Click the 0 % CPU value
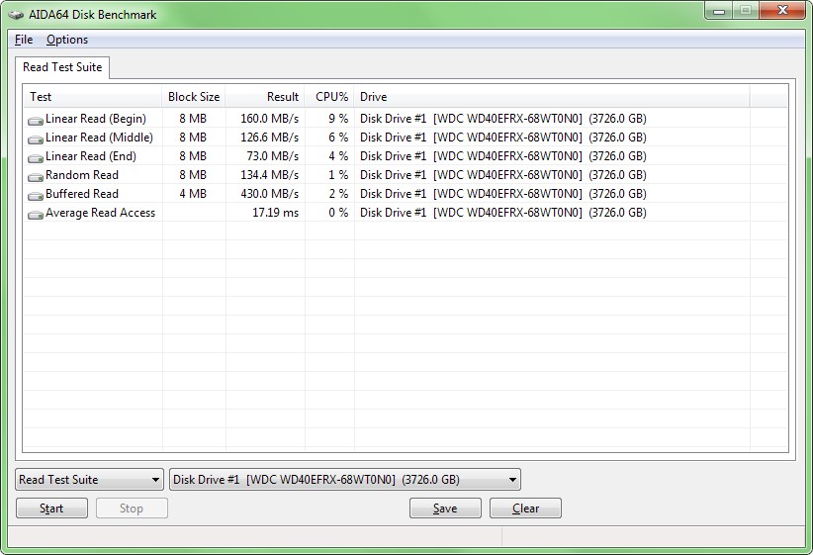 coord(338,213)
